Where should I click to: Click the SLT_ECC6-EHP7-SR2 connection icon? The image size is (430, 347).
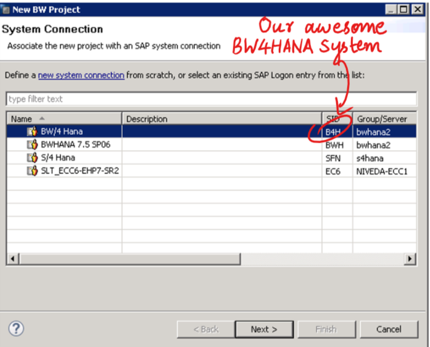32,171
